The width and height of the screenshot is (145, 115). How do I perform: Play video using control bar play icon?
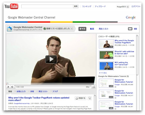pos(8,87)
